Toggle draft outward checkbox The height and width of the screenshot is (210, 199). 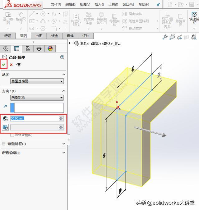click(12, 135)
